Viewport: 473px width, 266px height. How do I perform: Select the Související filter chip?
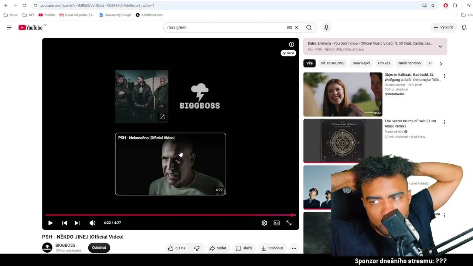coord(361,63)
